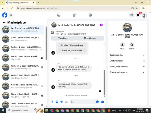Expand Media, files and links section
Viewport: 151px width, 113px height.
[127, 67]
